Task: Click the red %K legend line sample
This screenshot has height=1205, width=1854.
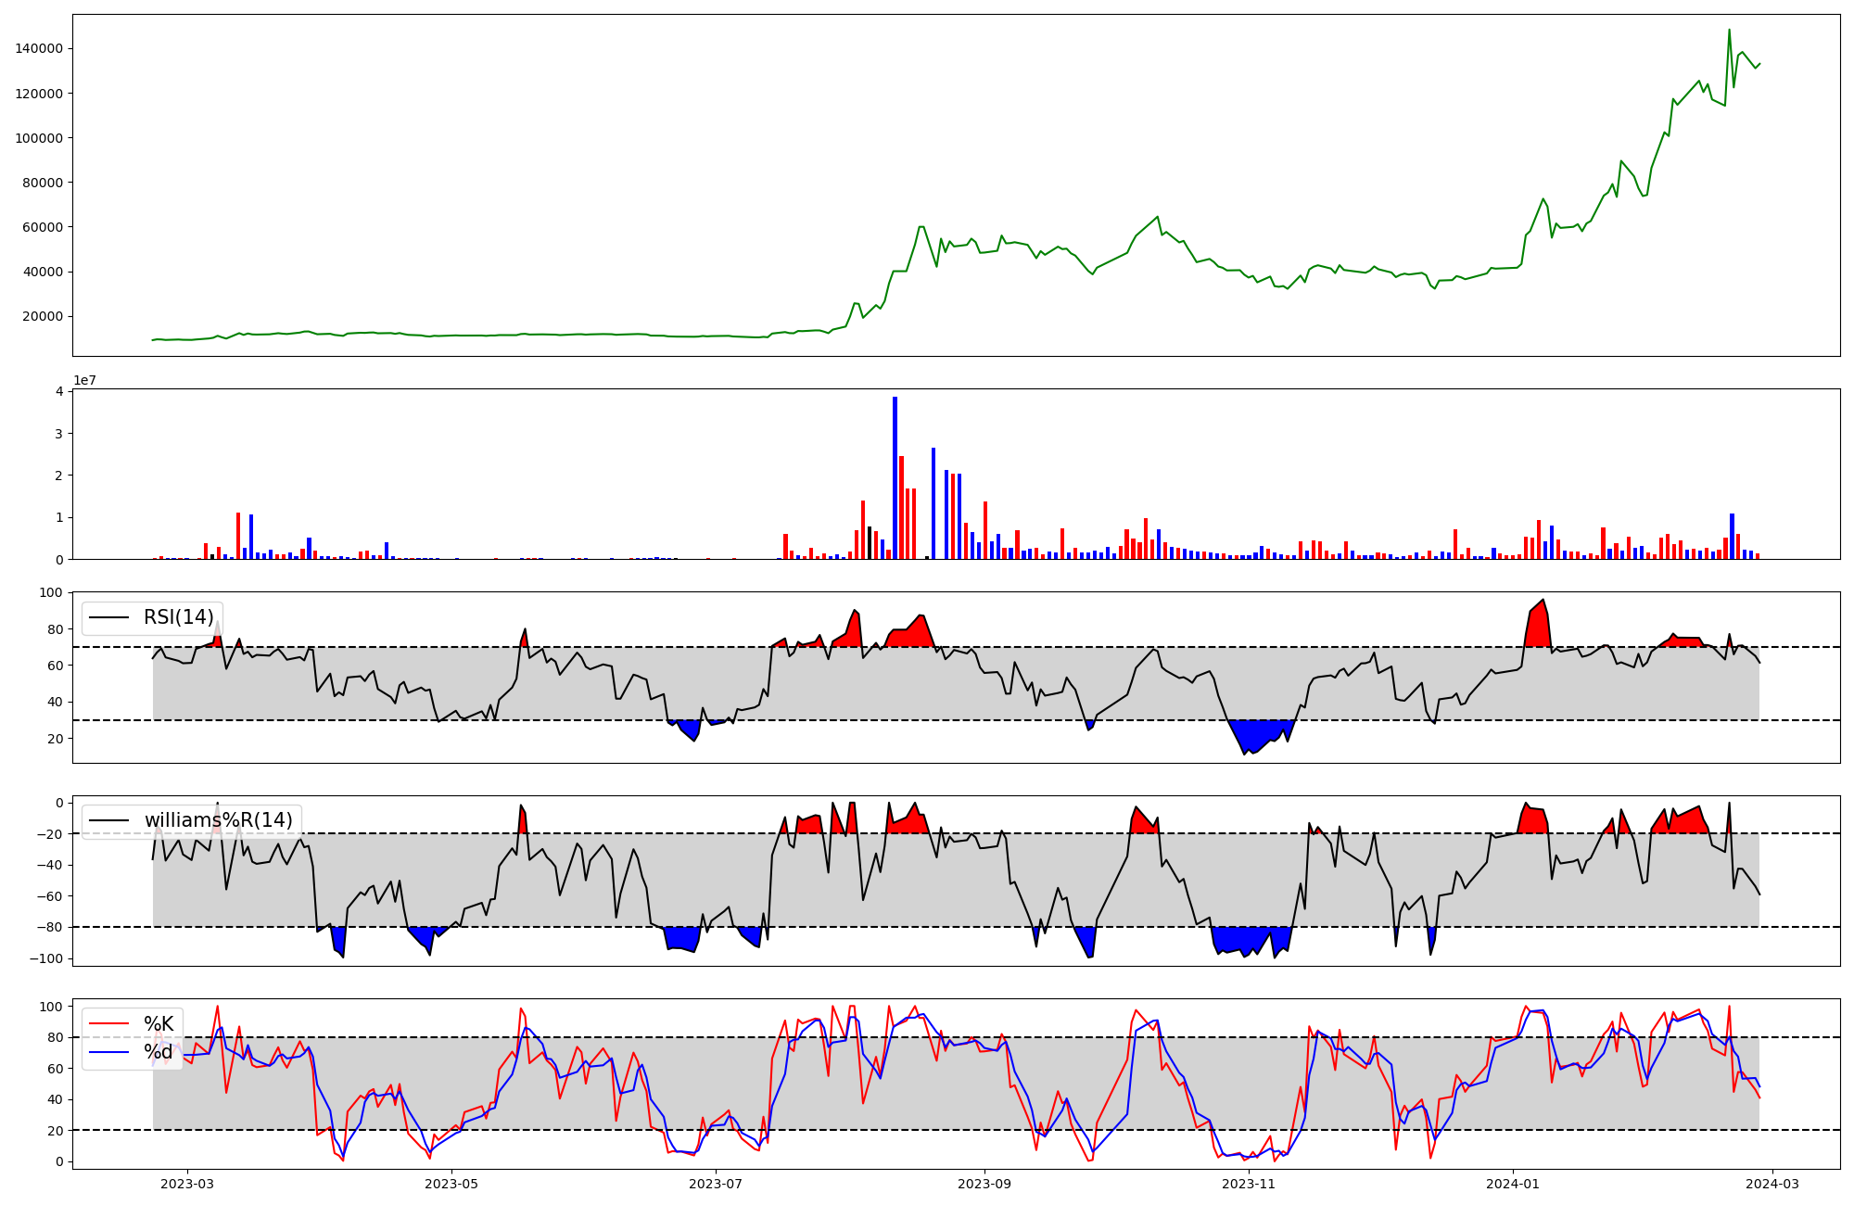Action: click(108, 1024)
